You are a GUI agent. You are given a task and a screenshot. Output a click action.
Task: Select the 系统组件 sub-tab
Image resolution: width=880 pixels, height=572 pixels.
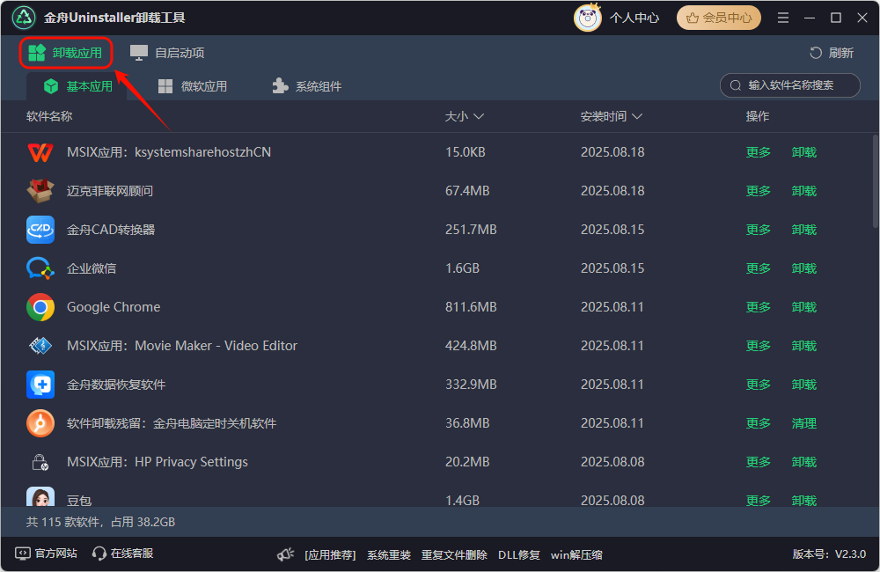(307, 86)
